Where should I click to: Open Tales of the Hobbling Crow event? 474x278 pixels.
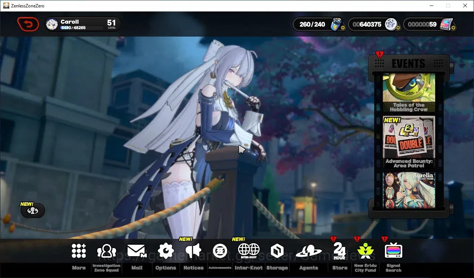[409, 92]
